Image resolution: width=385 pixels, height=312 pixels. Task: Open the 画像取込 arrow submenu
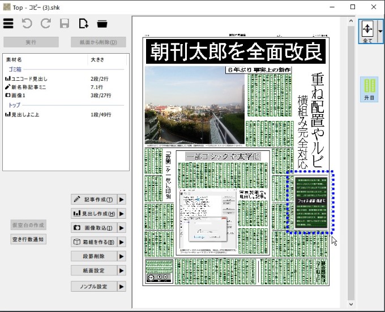click(x=122, y=228)
